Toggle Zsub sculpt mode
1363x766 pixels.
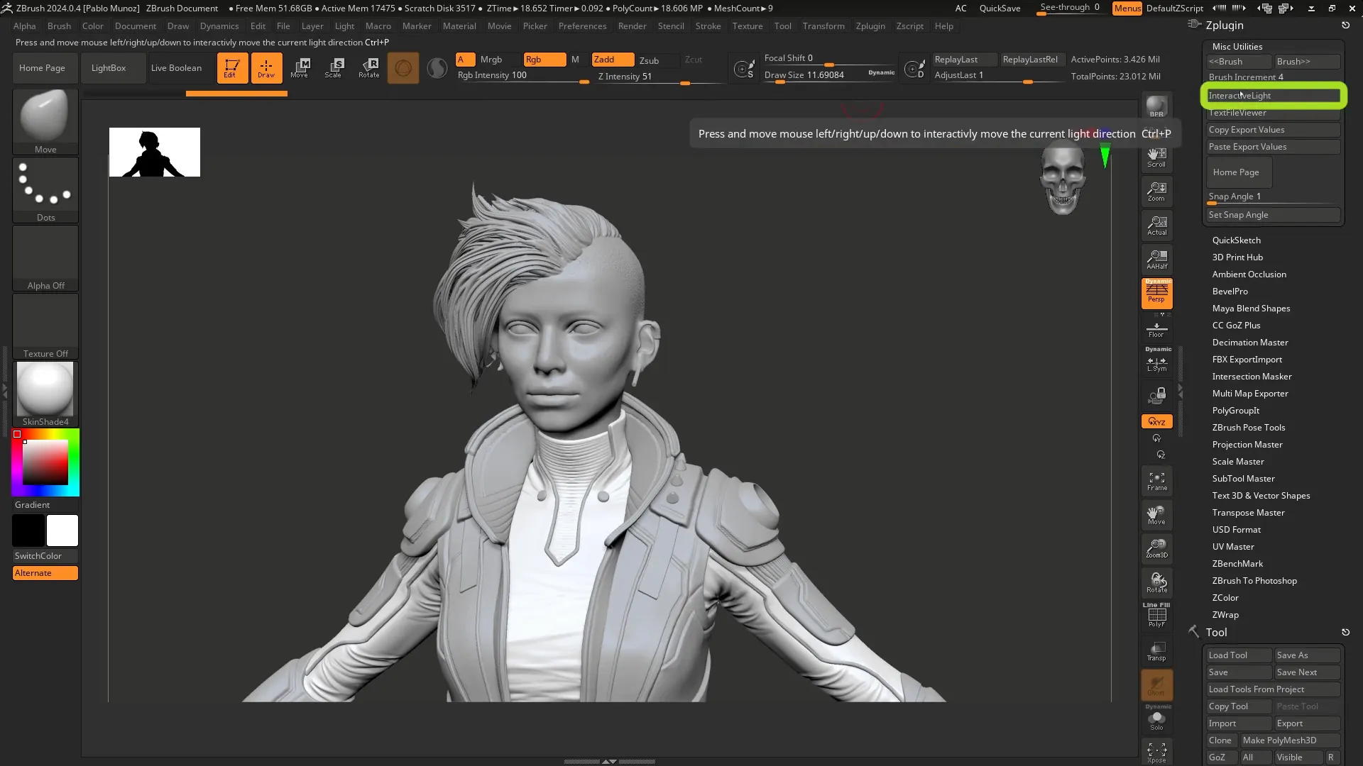pyautogui.click(x=657, y=60)
